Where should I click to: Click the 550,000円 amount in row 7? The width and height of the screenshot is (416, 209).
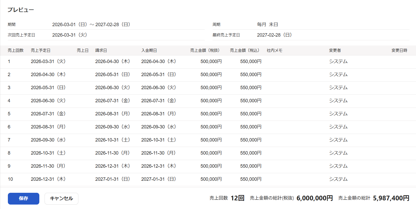pyautogui.click(x=251, y=140)
